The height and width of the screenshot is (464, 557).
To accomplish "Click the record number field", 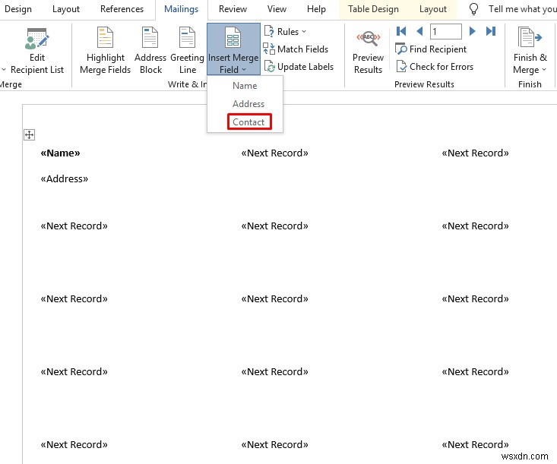I will [x=446, y=32].
